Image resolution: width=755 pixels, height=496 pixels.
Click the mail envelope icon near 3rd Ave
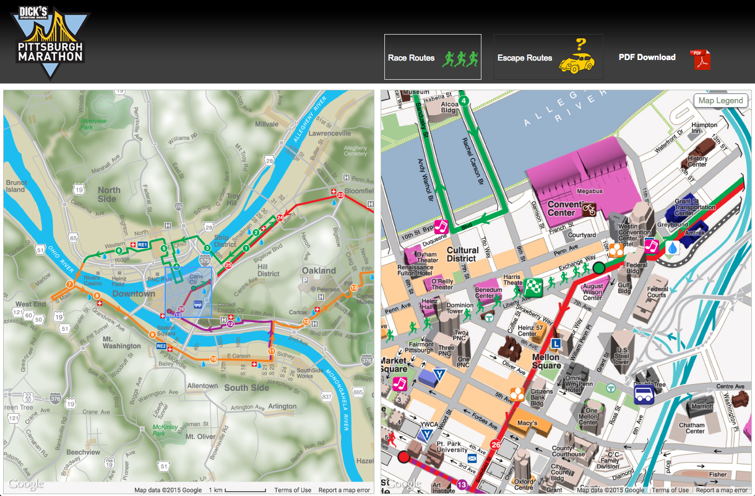472,458
